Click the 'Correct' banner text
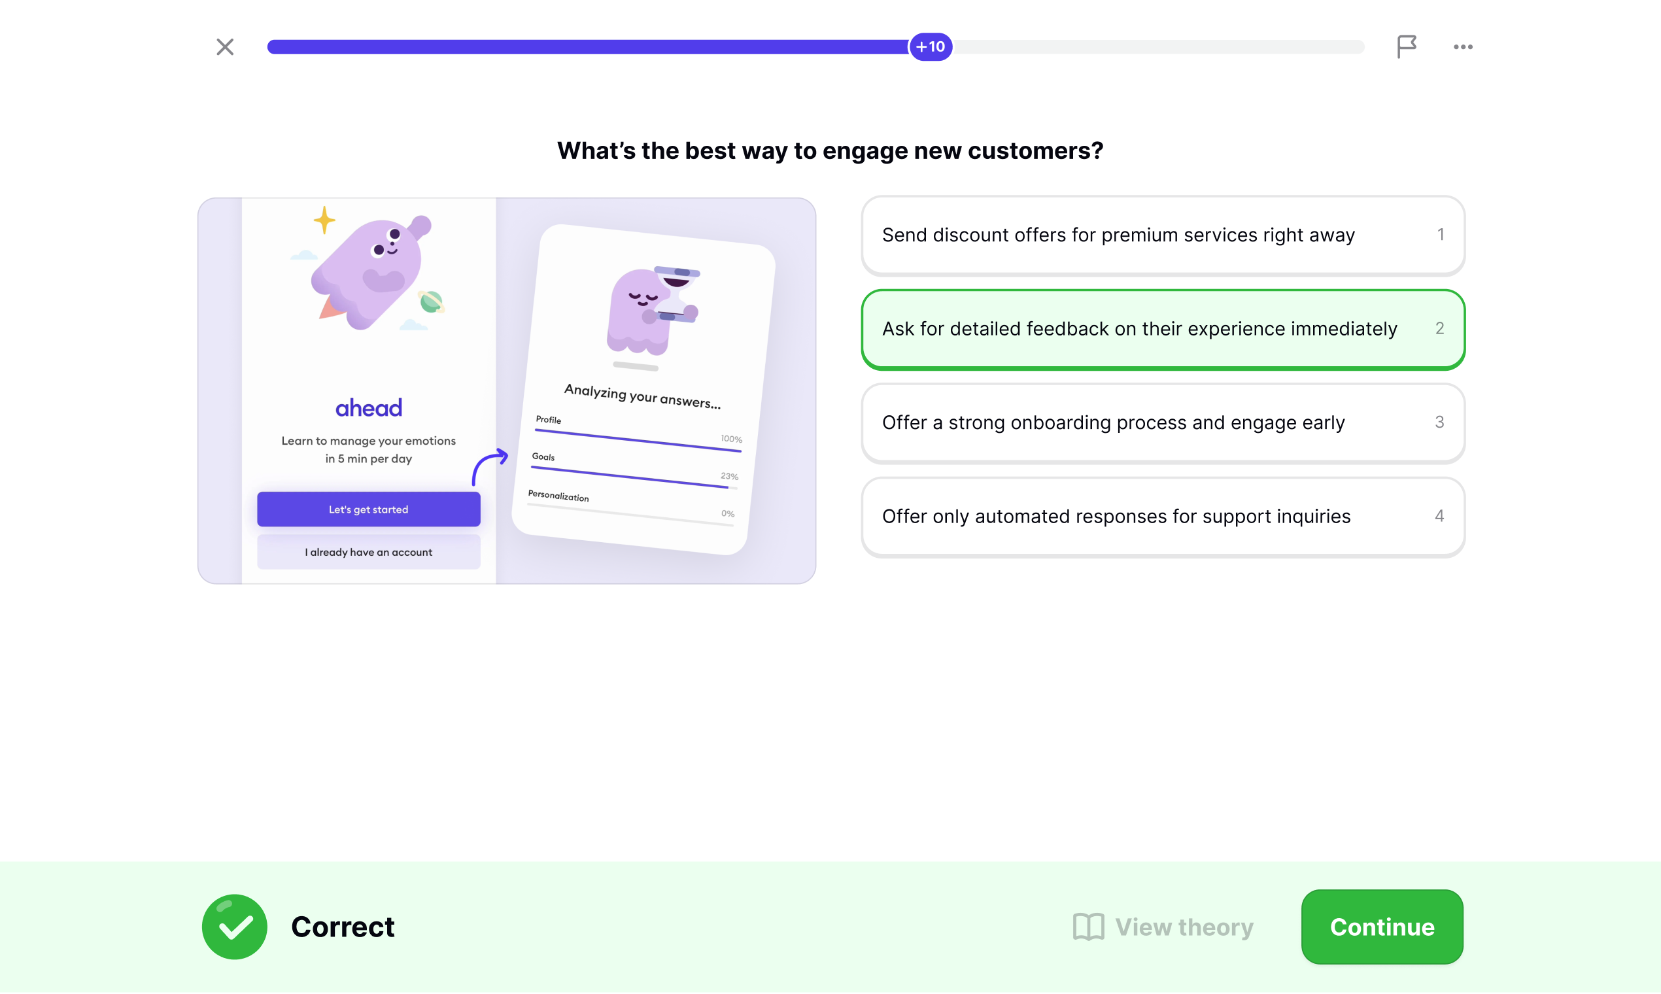This screenshot has height=994, width=1661. [x=341, y=927]
